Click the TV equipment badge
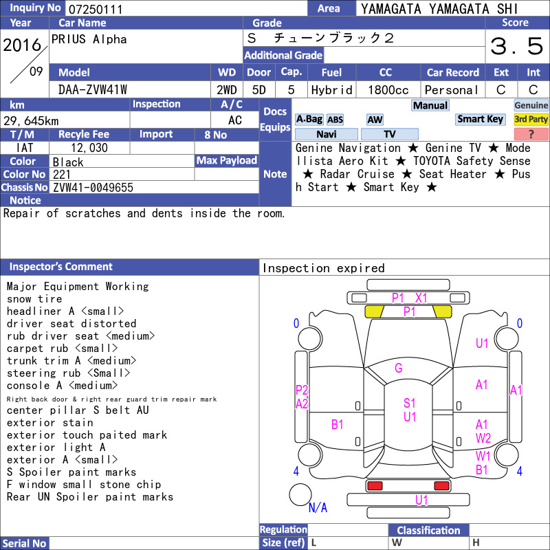Screen dimensions: 550x550 pyautogui.click(x=390, y=134)
